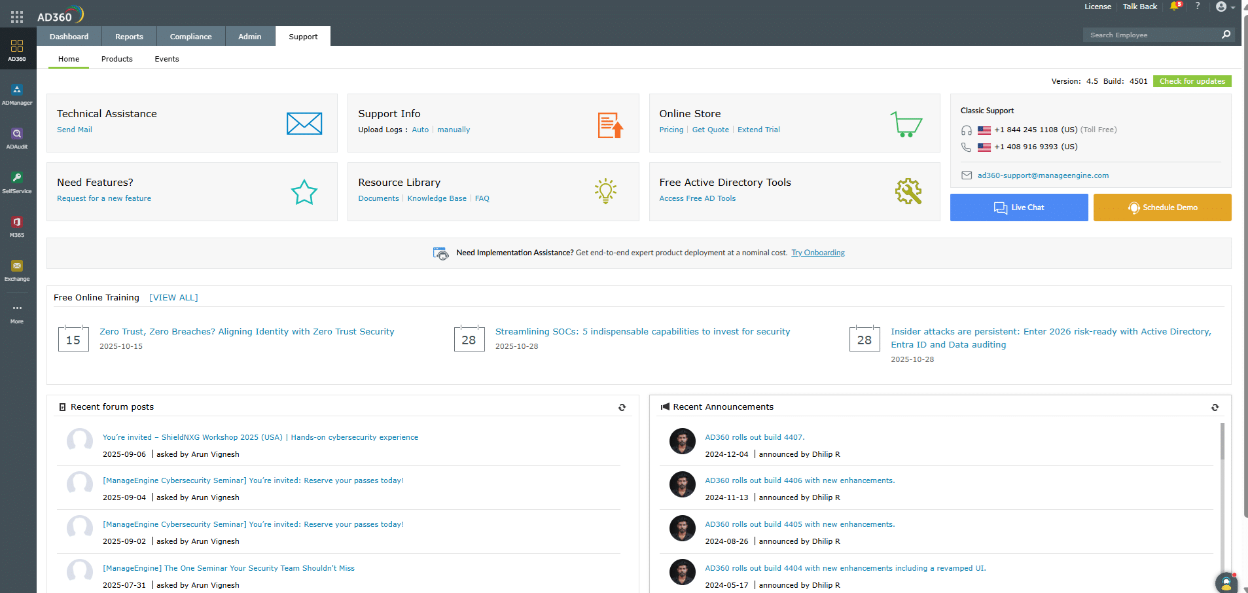Switch to the Reports tab
Image resolution: width=1248 pixels, height=593 pixels.
pyautogui.click(x=129, y=37)
